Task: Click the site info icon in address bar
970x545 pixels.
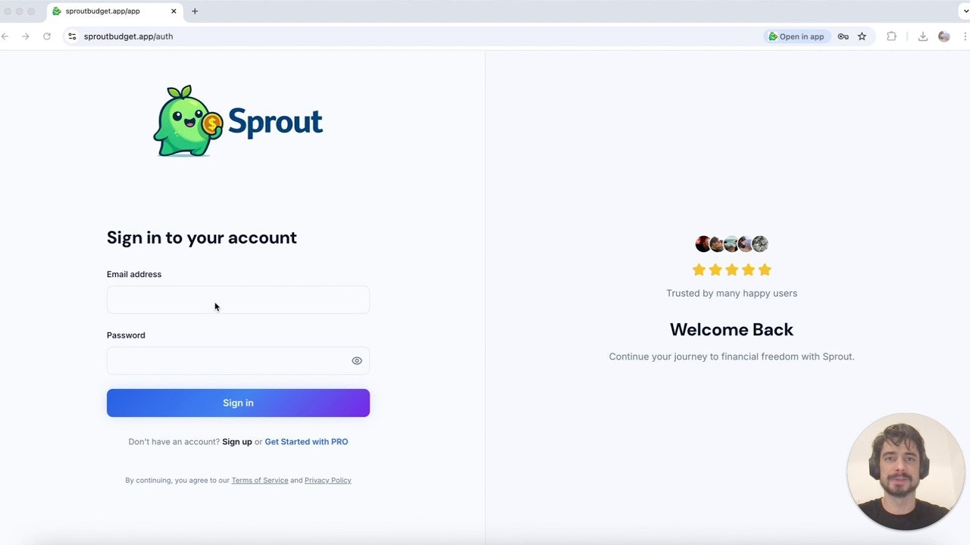Action: (71, 36)
